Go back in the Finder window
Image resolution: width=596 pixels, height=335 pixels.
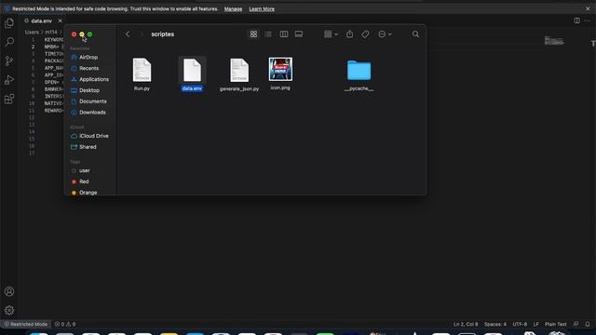pyautogui.click(x=128, y=34)
